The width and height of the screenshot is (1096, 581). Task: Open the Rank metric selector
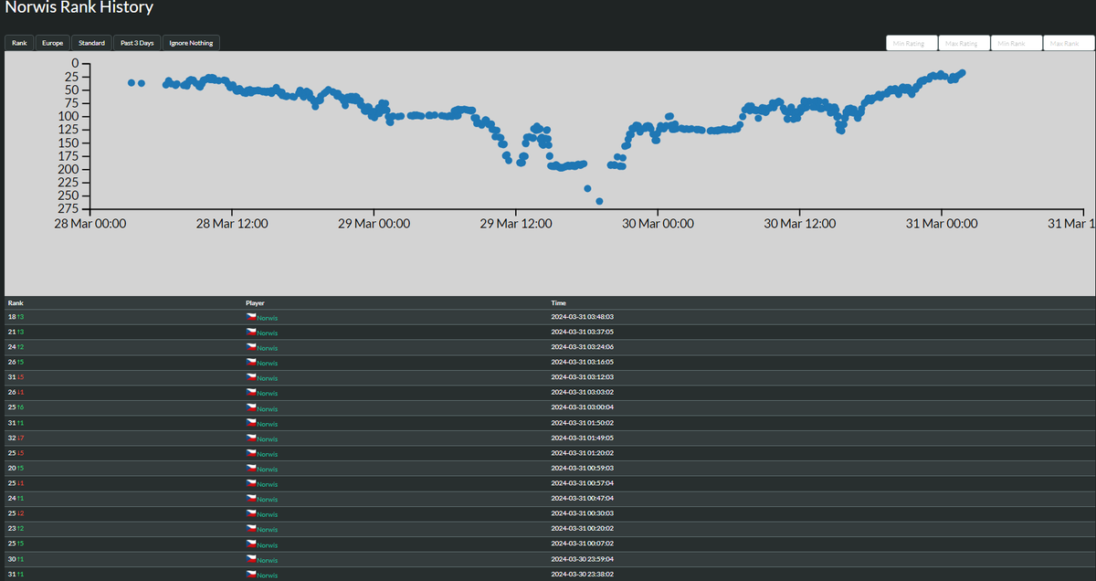point(18,42)
